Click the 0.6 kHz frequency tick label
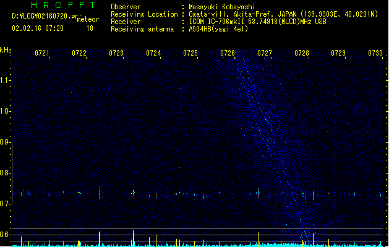Image resolution: width=389 pixels, height=247 pixels. [x=5, y=235]
